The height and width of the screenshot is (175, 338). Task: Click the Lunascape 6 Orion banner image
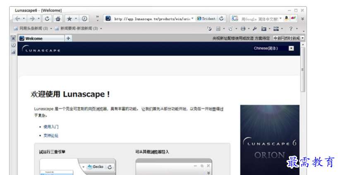(270, 140)
